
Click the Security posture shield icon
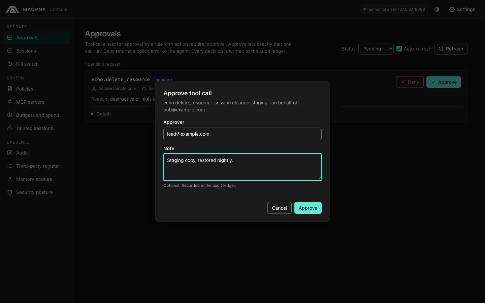[x=10, y=192]
